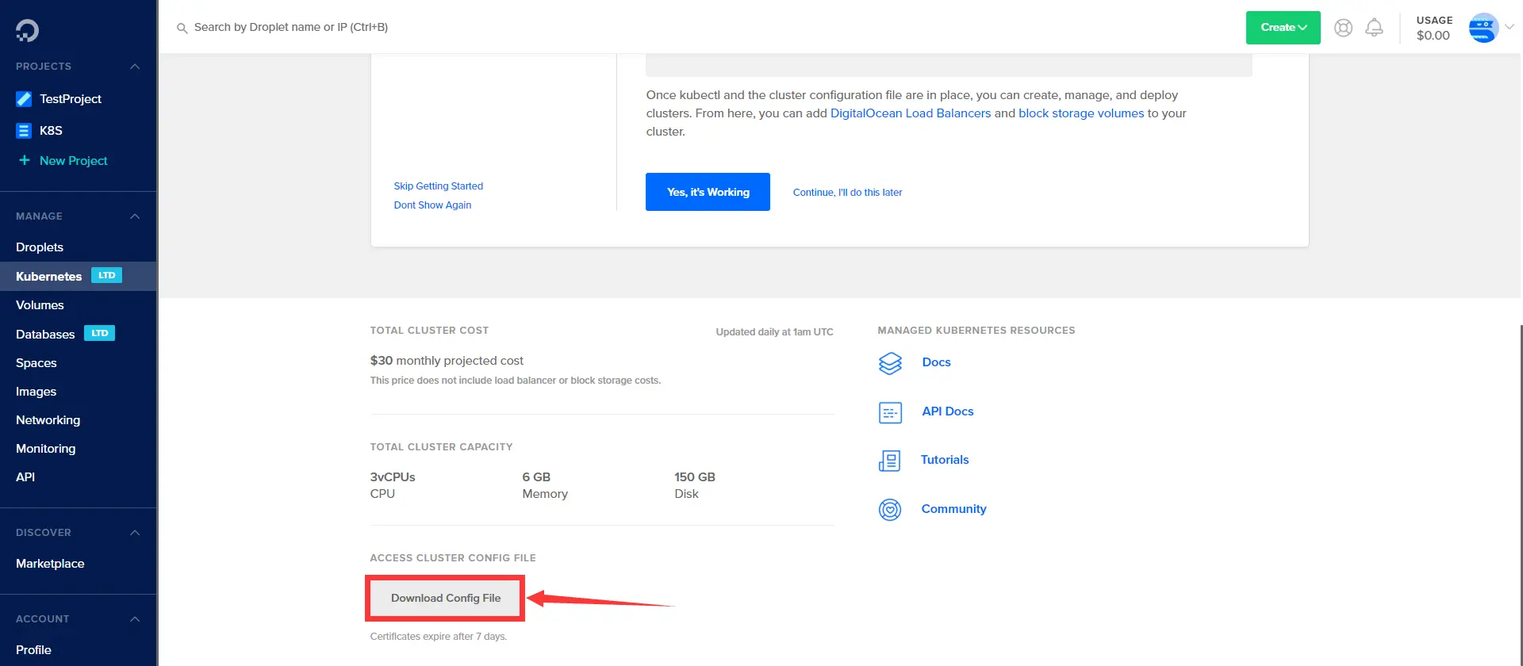Click the DigitalOcean logo icon
The width and height of the screenshot is (1523, 666).
tap(27, 30)
